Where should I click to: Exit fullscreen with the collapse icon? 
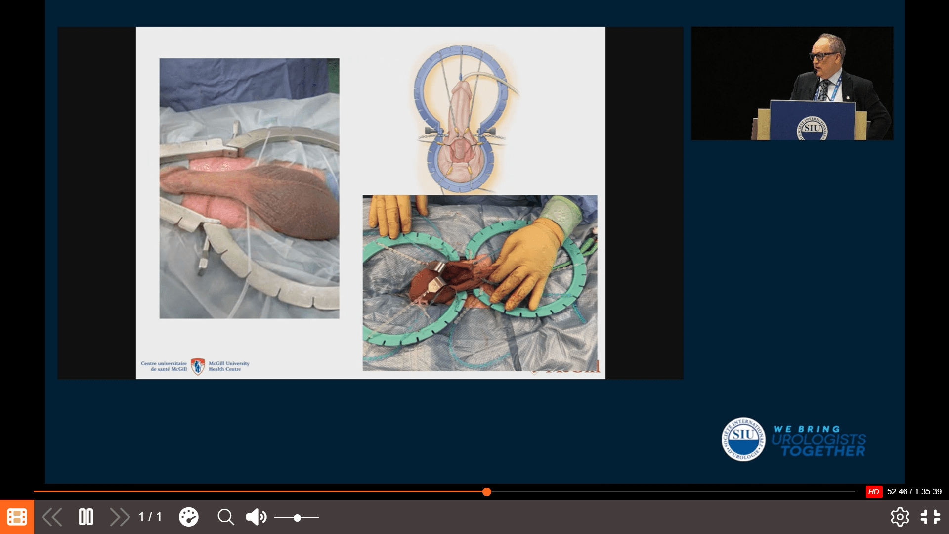930,517
